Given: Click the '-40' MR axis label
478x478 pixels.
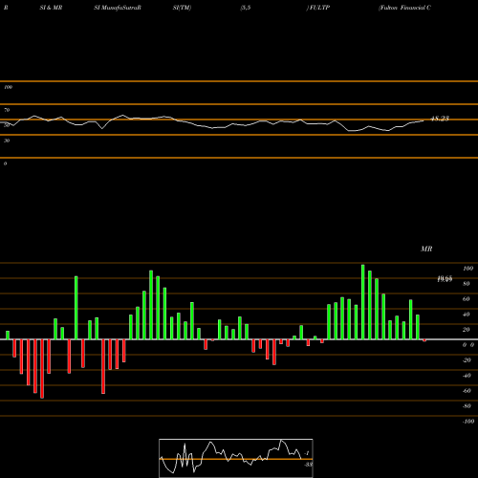Looking at the screenshot, I should [x=467, y=376].
